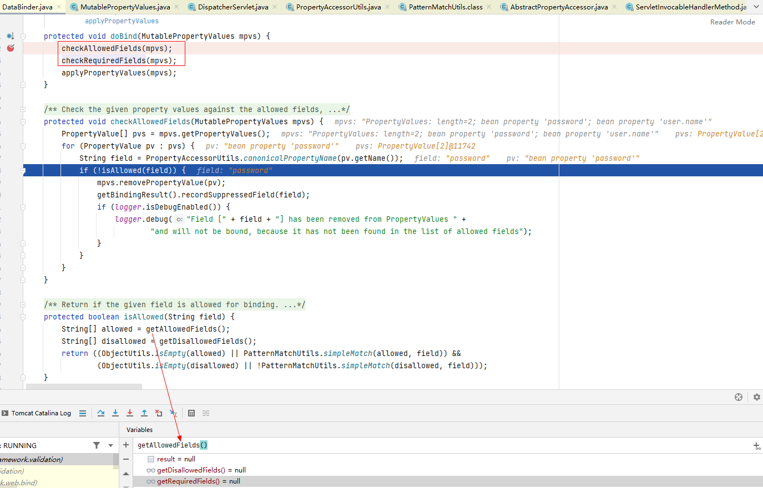Open the thread dropdown arrow beside RUNNING
Screen dimensions: 763x488
click(110, 445)
